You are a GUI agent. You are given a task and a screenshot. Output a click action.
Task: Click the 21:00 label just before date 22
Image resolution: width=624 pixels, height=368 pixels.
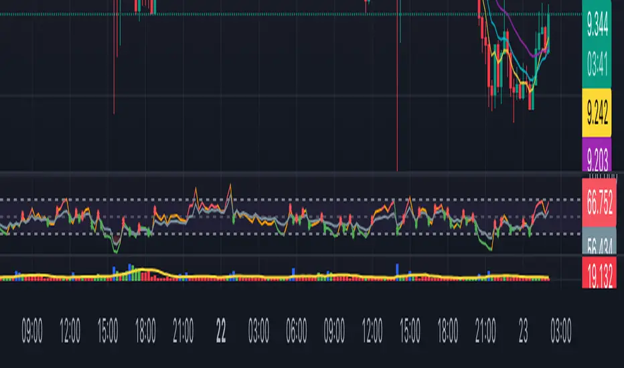[183, 331]
